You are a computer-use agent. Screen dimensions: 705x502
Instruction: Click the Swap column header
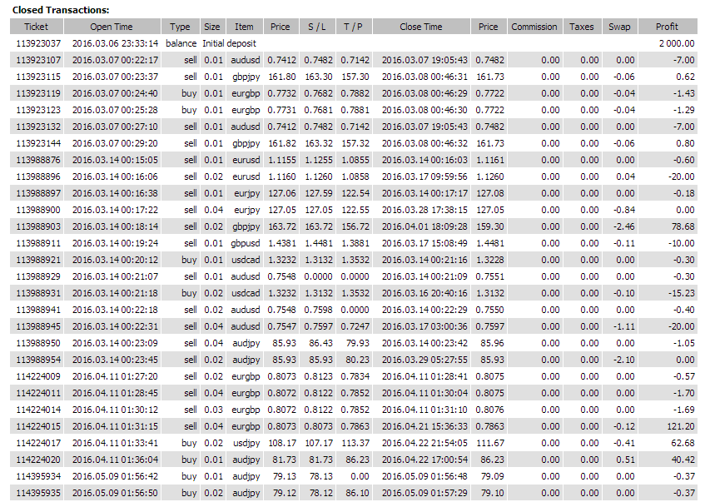(619, 27)
